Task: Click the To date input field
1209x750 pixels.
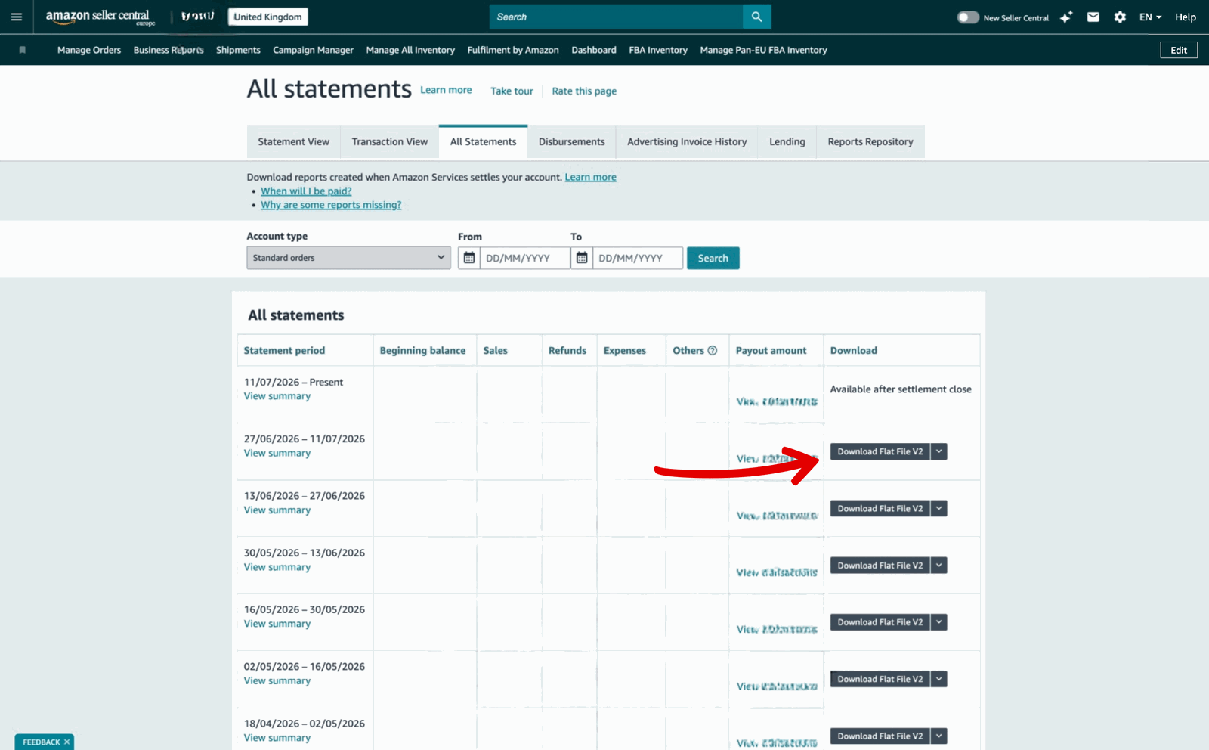Action: [638, 258]
